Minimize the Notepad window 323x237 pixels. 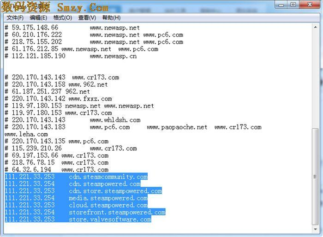(281, 5)
